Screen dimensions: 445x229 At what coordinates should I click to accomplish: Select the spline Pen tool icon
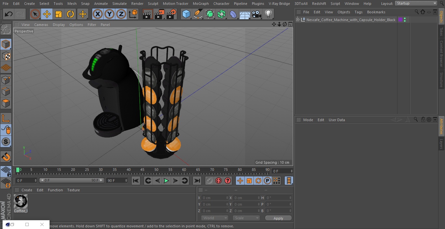tap(198, 14)
